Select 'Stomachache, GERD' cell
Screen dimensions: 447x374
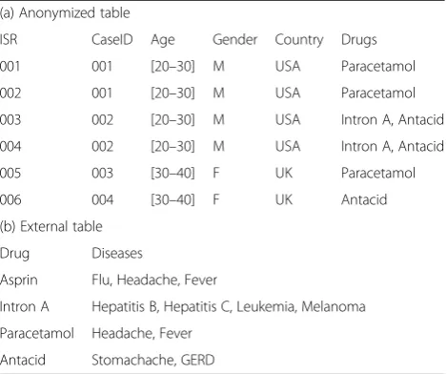pyautogui.click(x=153, y=361)
